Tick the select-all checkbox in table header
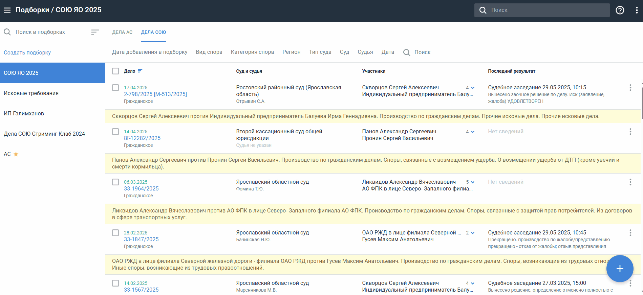 click(x=115, y=71)
